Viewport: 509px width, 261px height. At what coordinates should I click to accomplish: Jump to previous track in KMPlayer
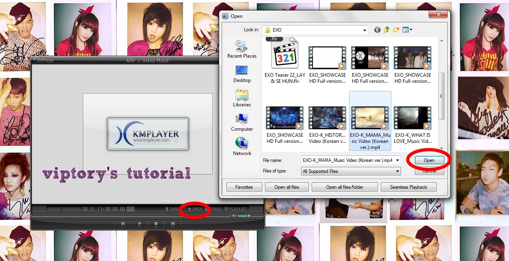pos(123,223)
